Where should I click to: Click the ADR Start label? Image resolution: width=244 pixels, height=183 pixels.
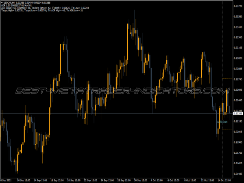(222, 122)
